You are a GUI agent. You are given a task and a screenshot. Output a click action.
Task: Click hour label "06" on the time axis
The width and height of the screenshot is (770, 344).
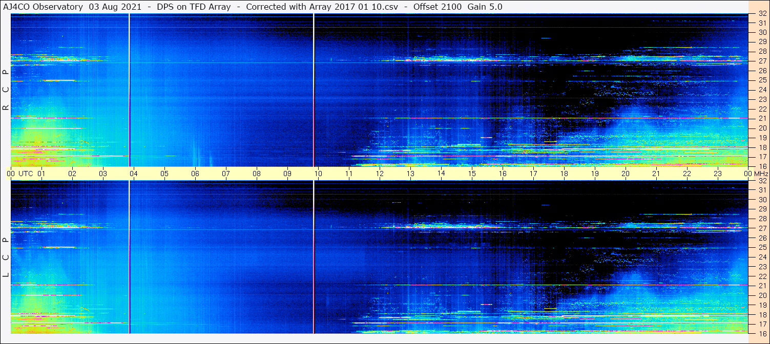195,174
